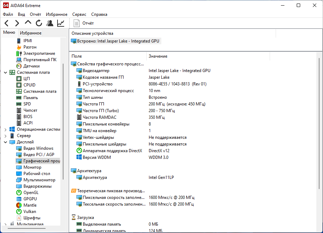Select the Системная плата child tree item

(x=36, y=91)
